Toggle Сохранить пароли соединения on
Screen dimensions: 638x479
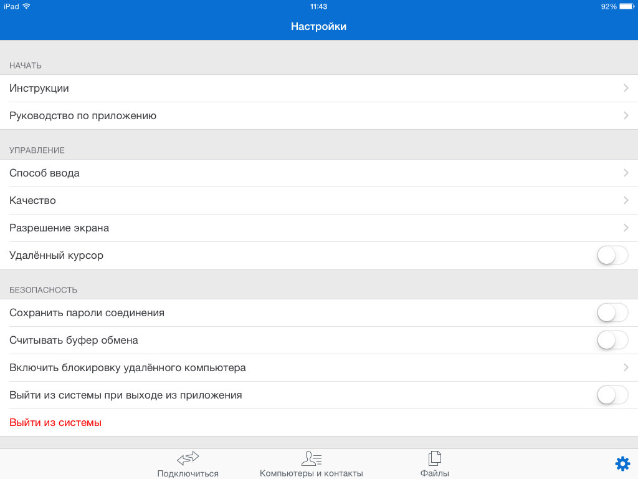point(612,313)
